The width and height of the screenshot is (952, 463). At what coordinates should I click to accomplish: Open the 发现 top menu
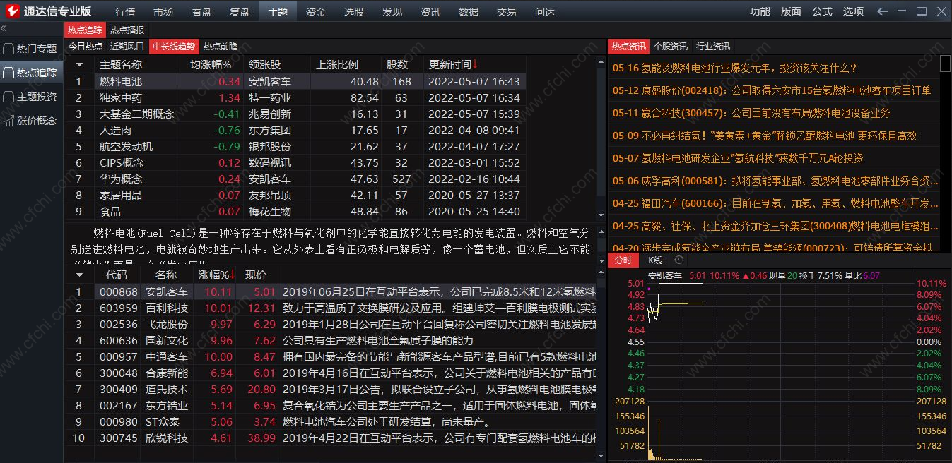pyautogui.click(x=392, y=11)
